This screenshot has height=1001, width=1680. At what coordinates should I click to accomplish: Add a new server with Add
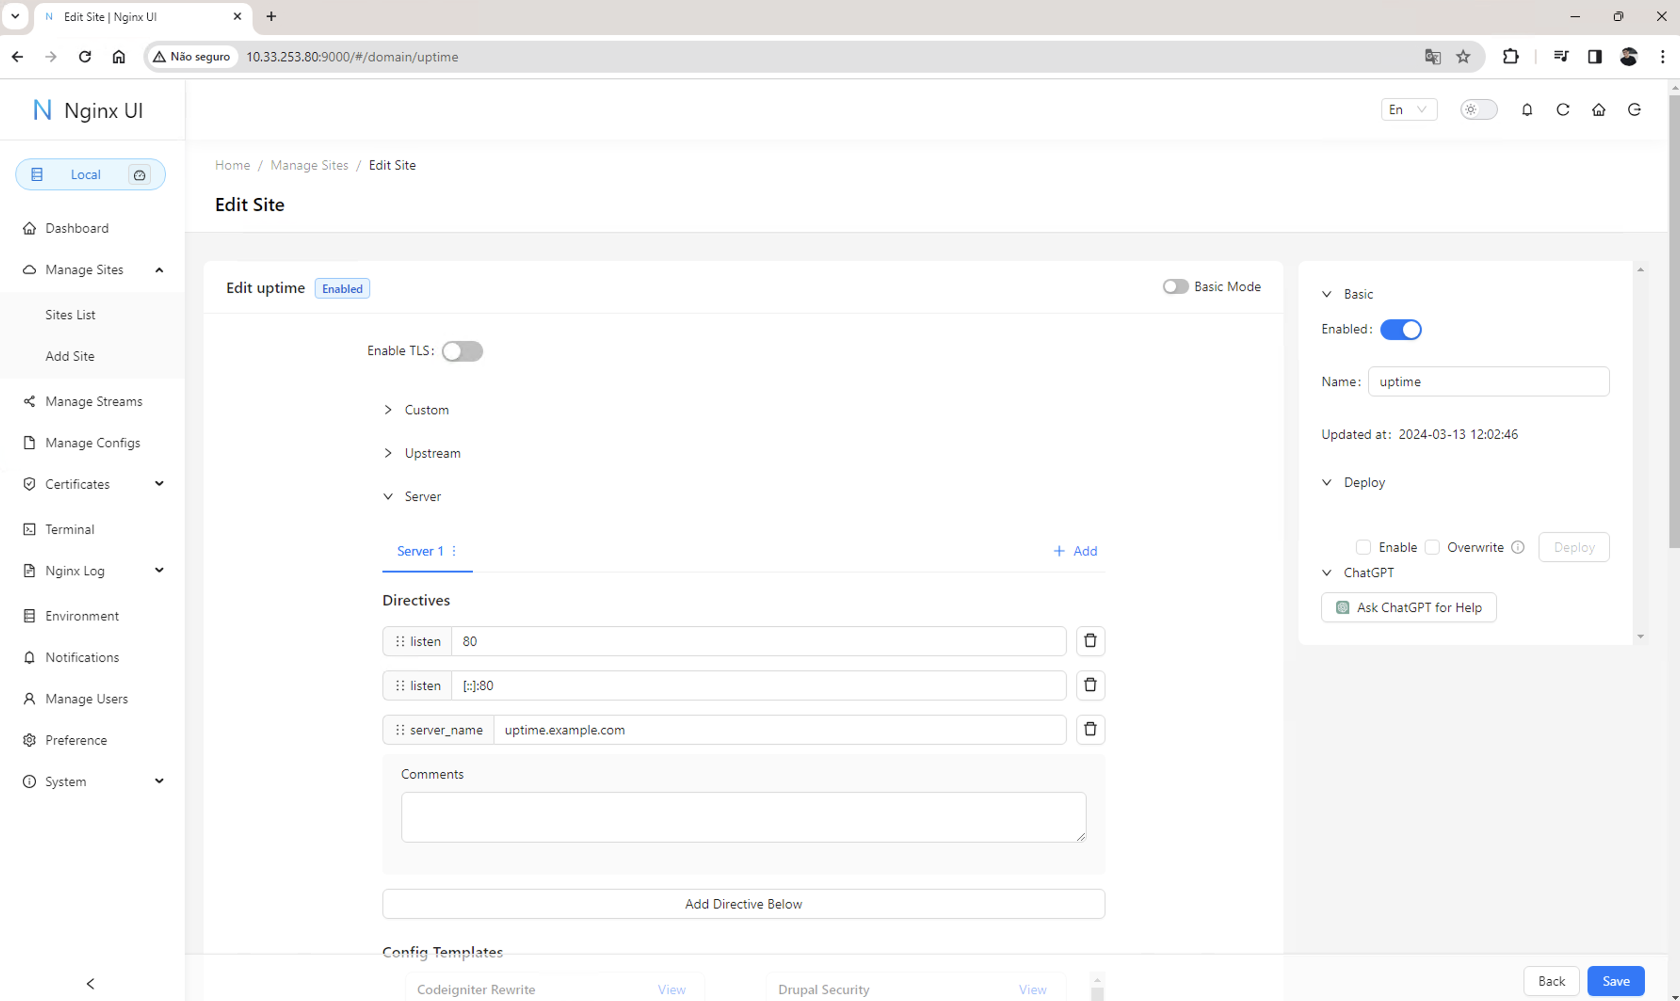(1075, 551)
